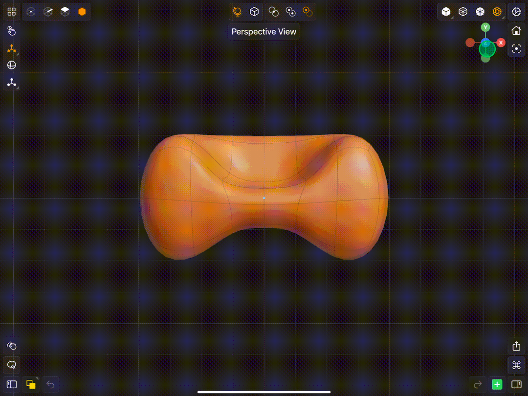Screen dimensions: 528x396
Task: Switch to wireframe cube display
Action: [463, 12]
